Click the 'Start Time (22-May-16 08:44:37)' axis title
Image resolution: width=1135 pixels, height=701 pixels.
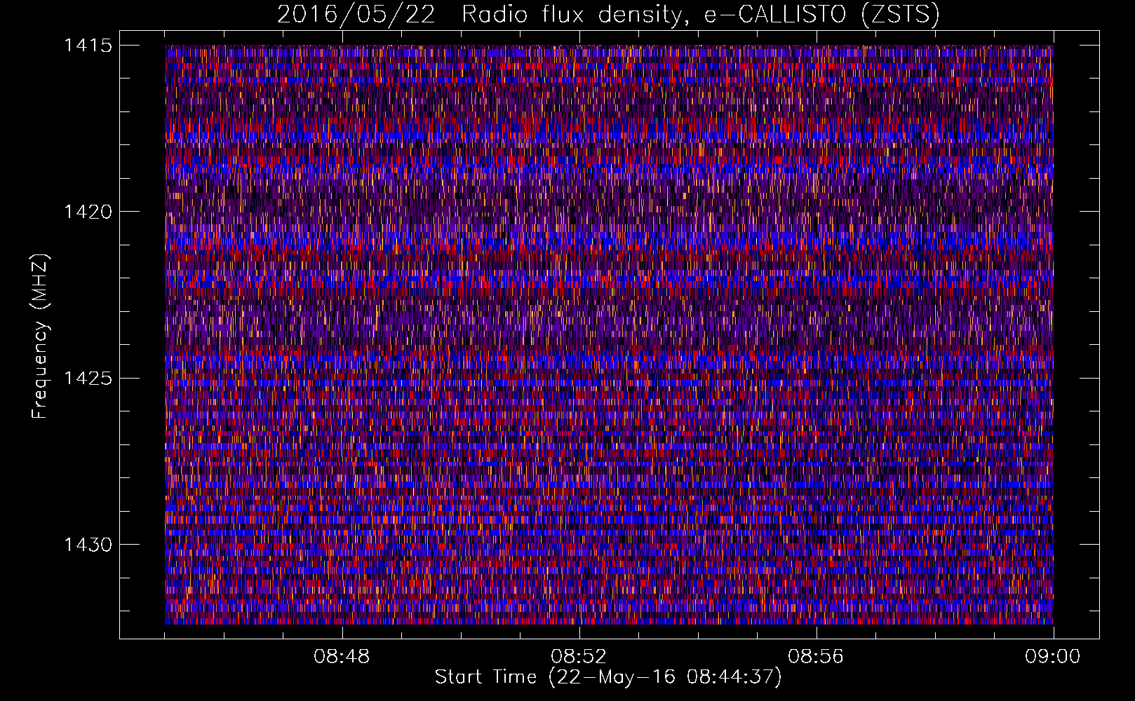pyautogui.click(x=608, y=677)
